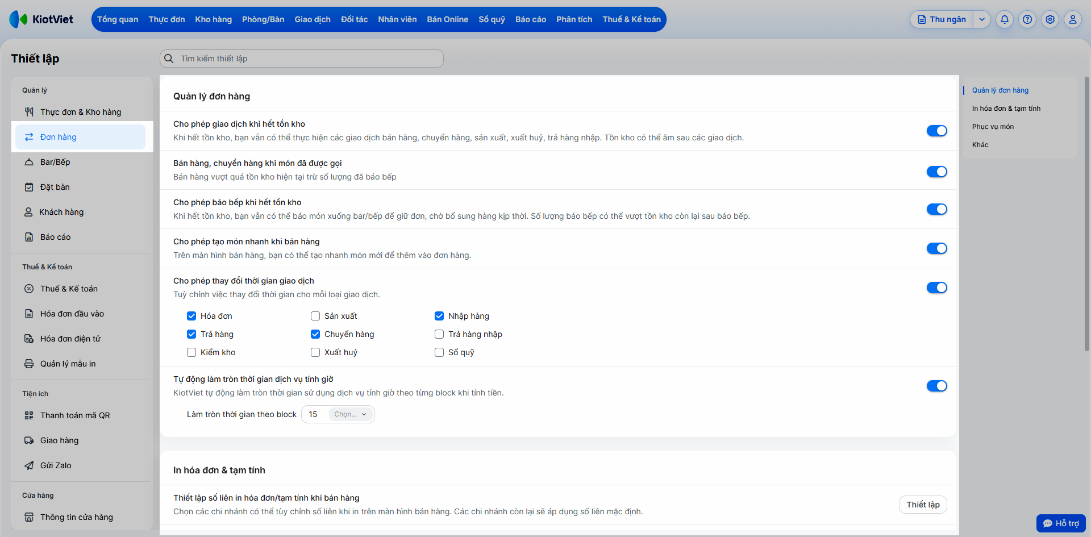Check the Trả hàng nhập checkbox

(x=439, y=334)
